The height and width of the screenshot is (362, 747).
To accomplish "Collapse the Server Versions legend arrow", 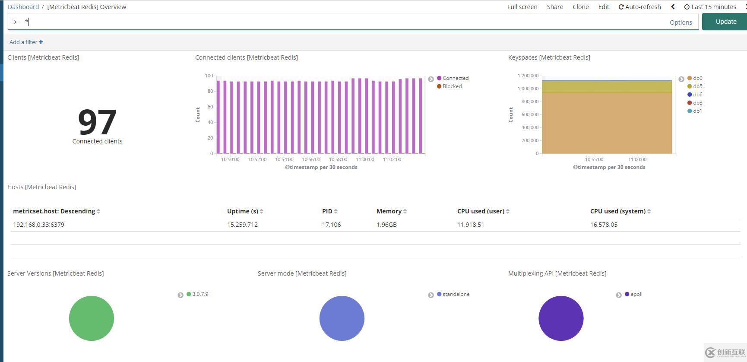I will point(180,295).
